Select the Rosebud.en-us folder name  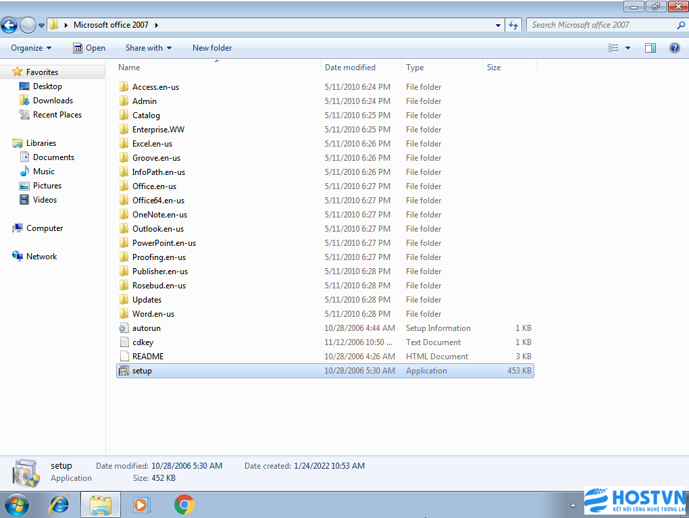click(x=159, y=286)
